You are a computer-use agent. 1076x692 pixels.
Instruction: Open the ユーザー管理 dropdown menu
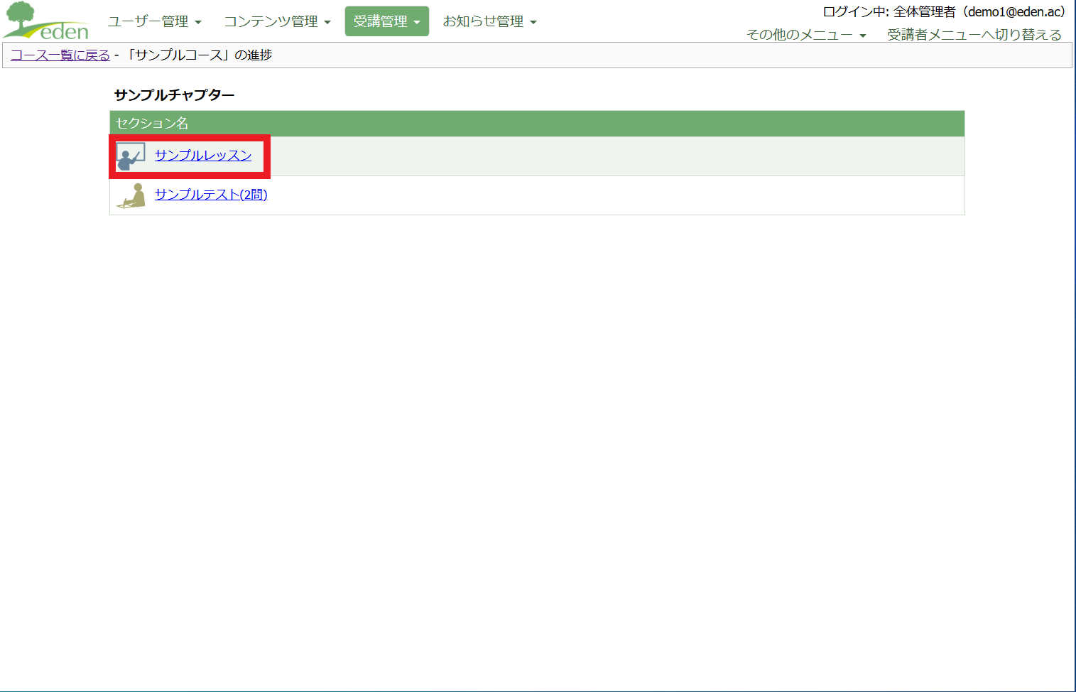pos(155,21)
